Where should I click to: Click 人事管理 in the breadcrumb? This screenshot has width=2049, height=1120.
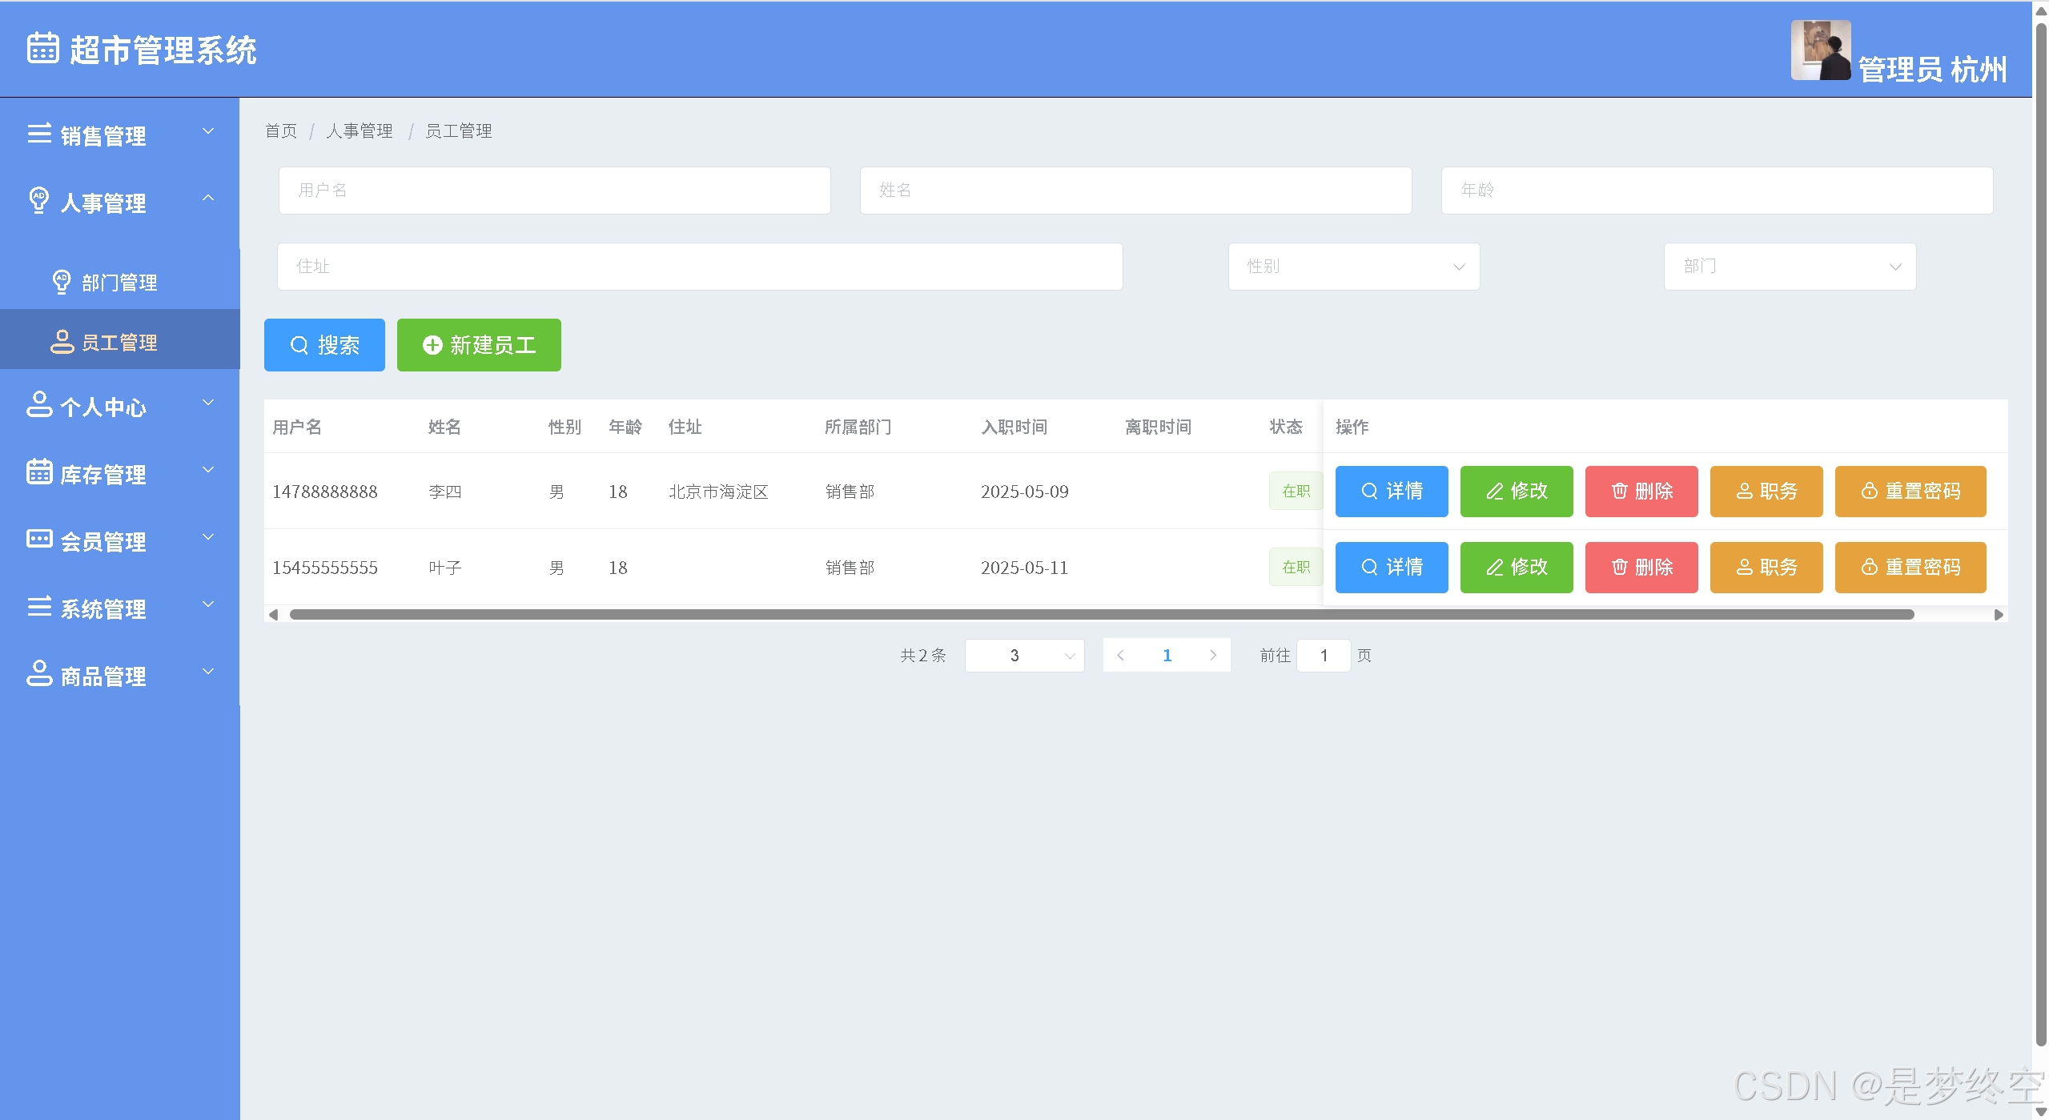click(x=360, y=130)
